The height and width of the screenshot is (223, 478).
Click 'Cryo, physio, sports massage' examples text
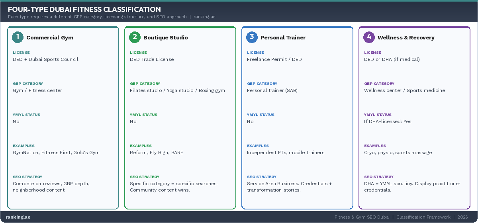tap(398, 153)
